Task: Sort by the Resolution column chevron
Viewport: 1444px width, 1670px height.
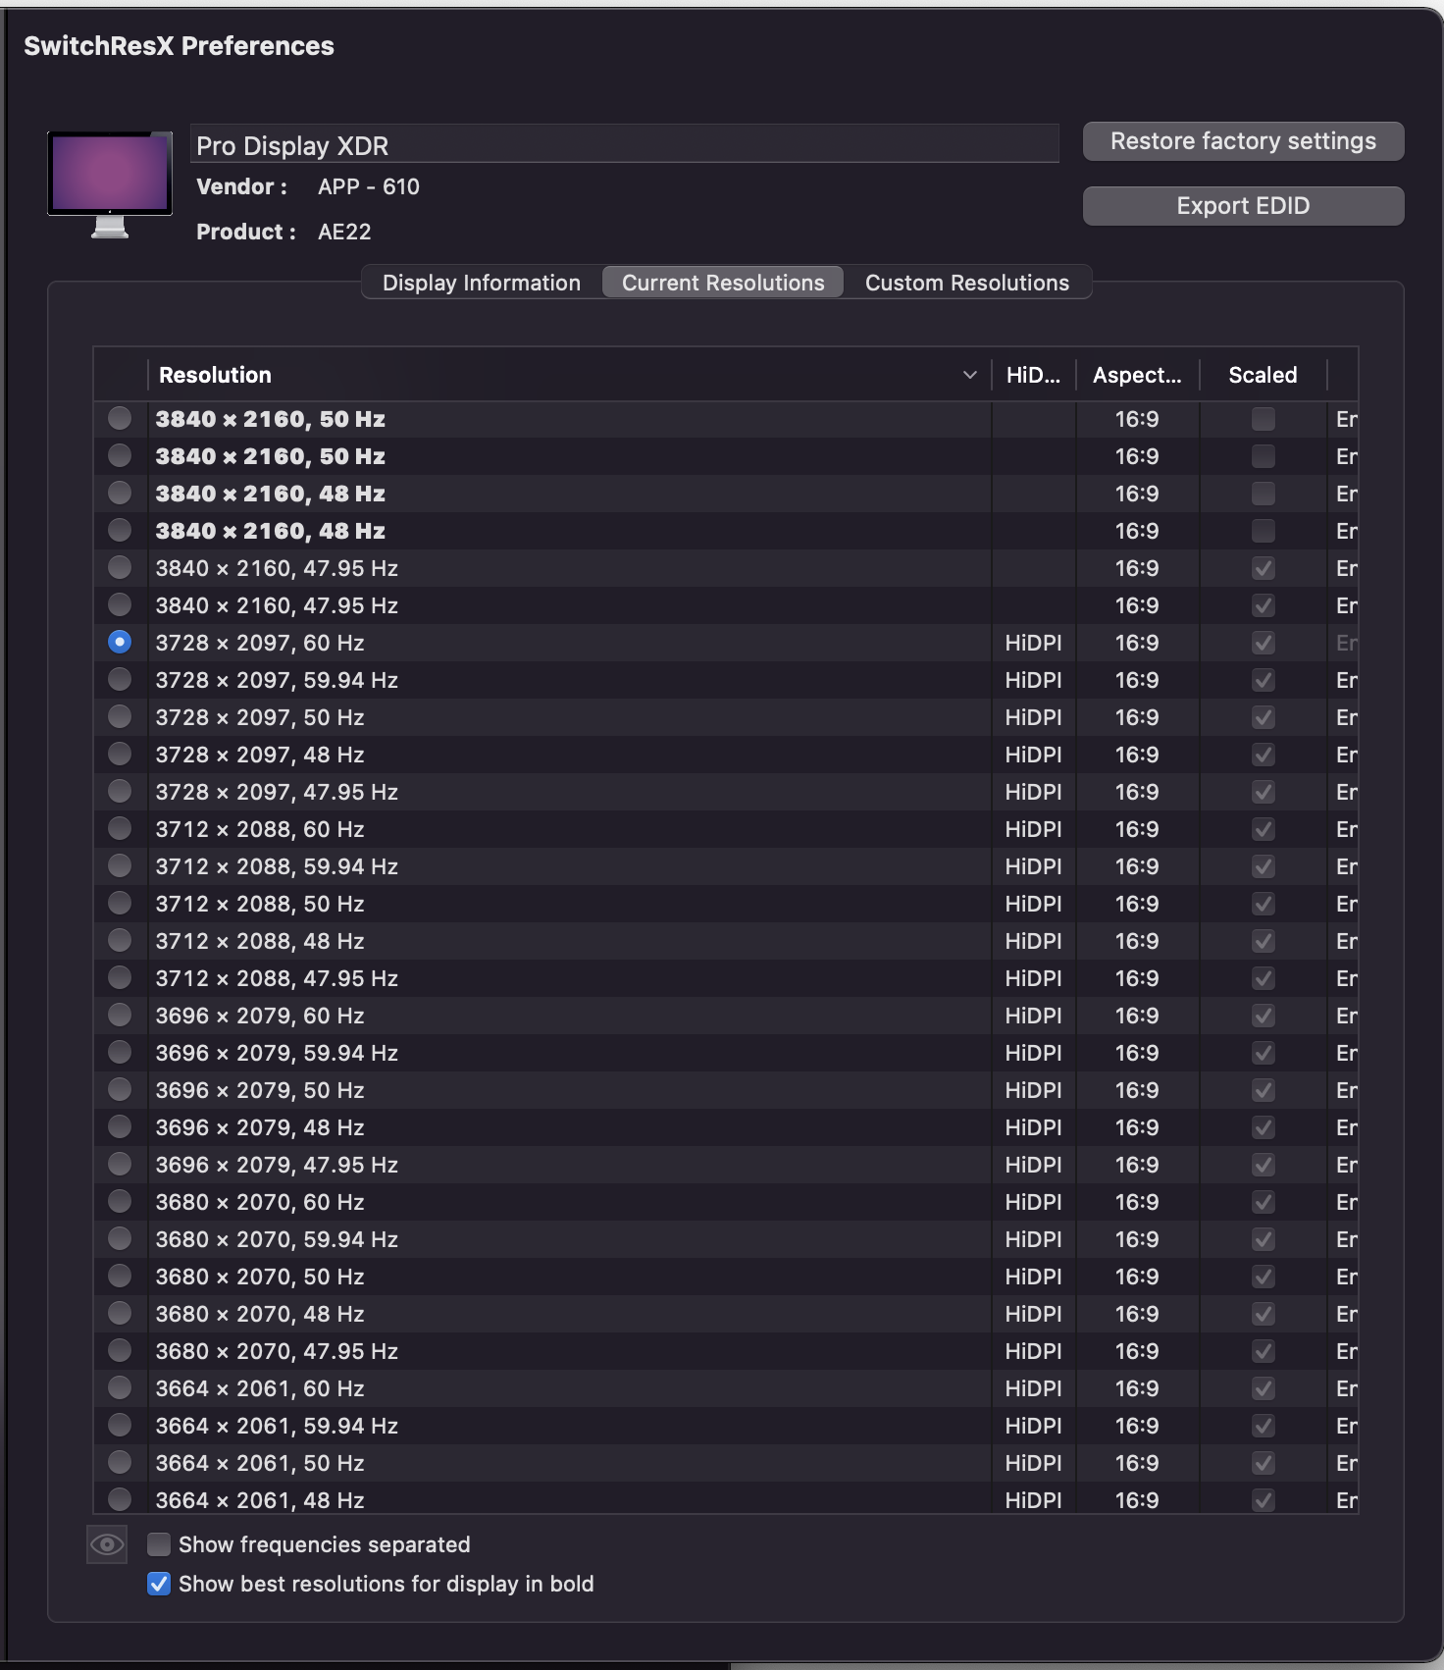Action: 969,375
